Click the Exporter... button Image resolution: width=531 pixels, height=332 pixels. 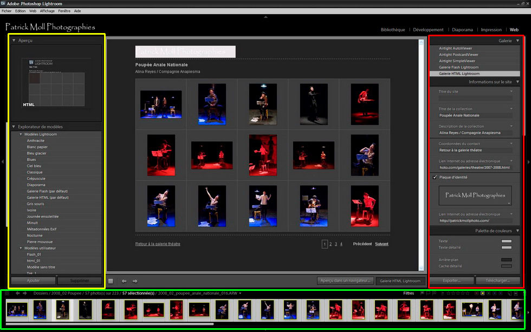(x=451, y=281)
